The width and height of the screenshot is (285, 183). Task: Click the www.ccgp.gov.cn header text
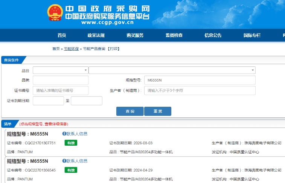(108, 23)
